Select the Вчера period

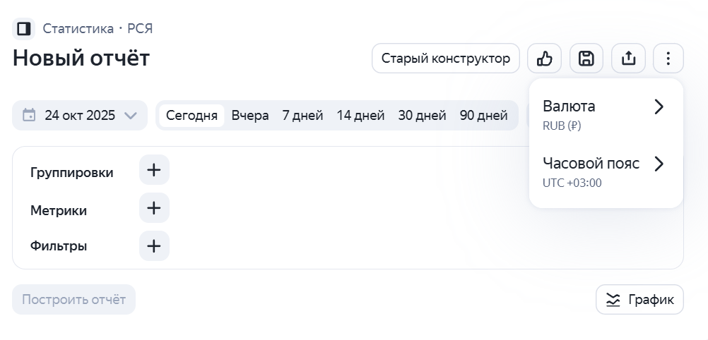point(250,116)
